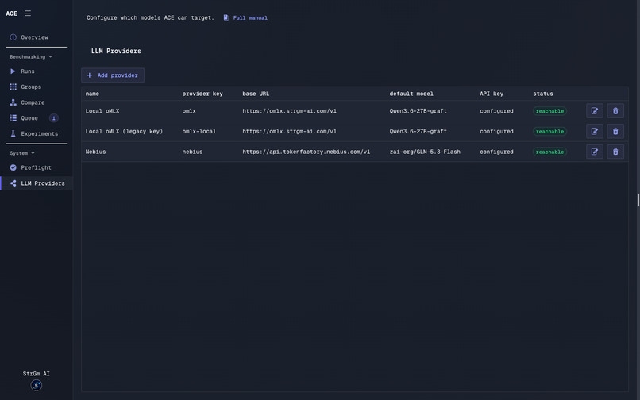
Task: Click the Queue count badge
Action: (53, 118)
